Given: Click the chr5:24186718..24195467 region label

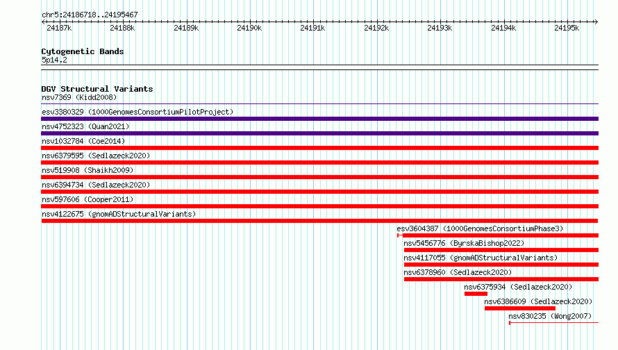Looking at the screenshot, I should 90,15.
